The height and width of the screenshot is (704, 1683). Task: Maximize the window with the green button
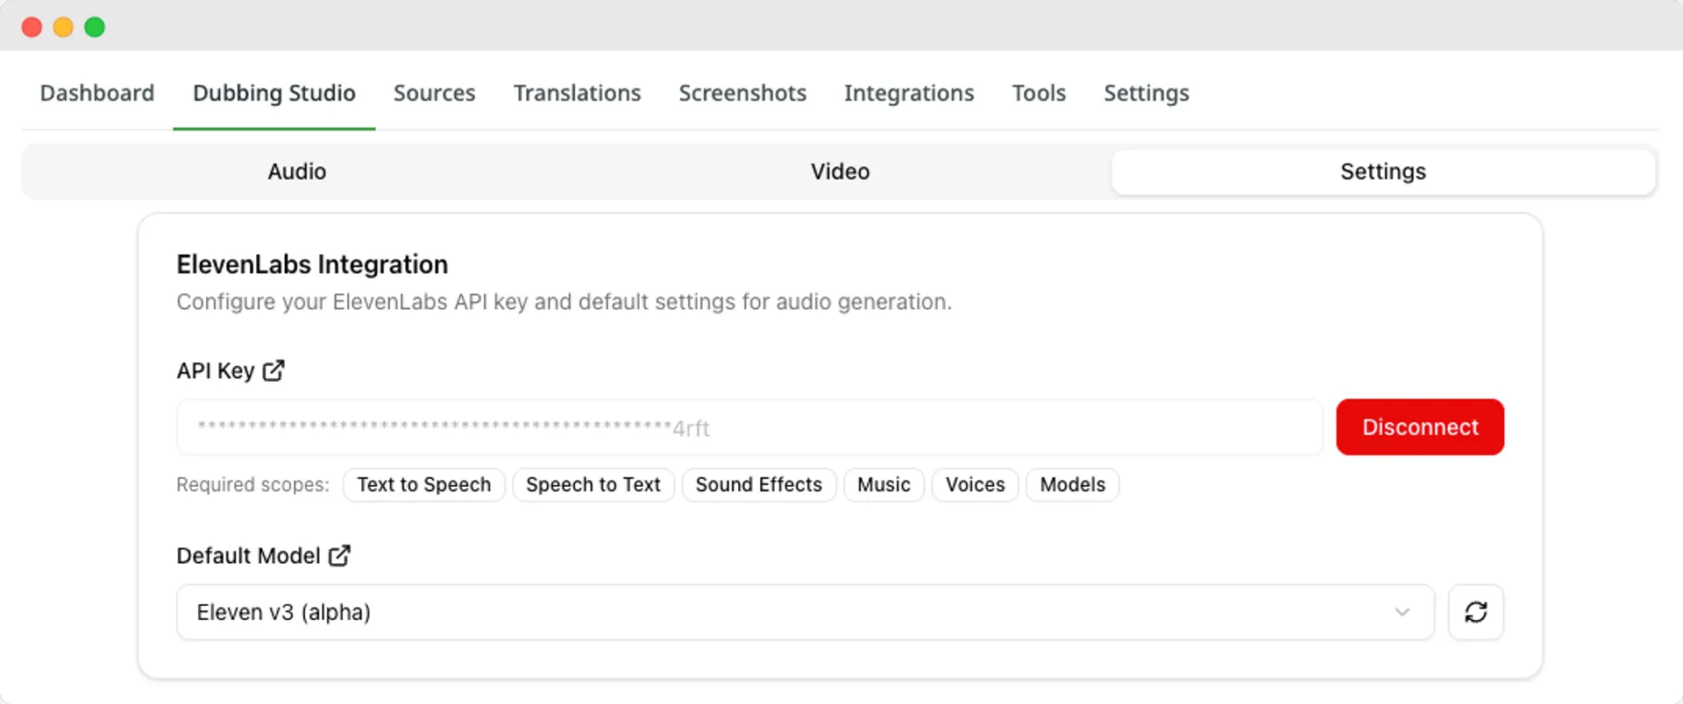(x=95, y=27)
